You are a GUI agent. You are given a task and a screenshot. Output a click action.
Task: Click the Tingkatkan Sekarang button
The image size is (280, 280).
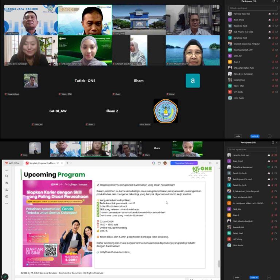184,163
